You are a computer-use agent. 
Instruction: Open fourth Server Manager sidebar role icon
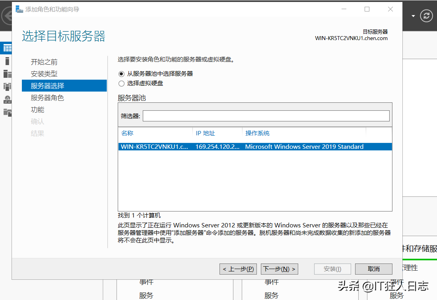(7, 87)
